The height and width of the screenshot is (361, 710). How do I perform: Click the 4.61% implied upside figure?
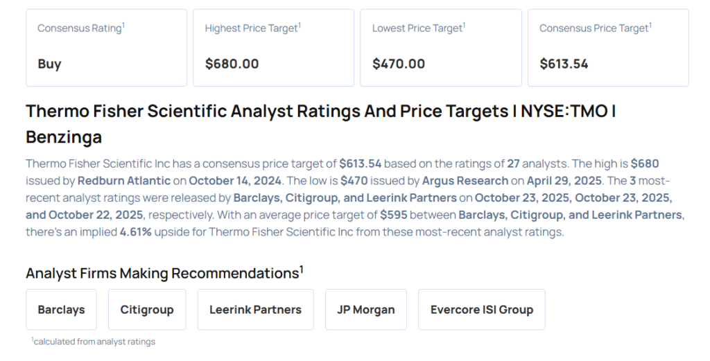pyautogui.click(x=136, y=232)
